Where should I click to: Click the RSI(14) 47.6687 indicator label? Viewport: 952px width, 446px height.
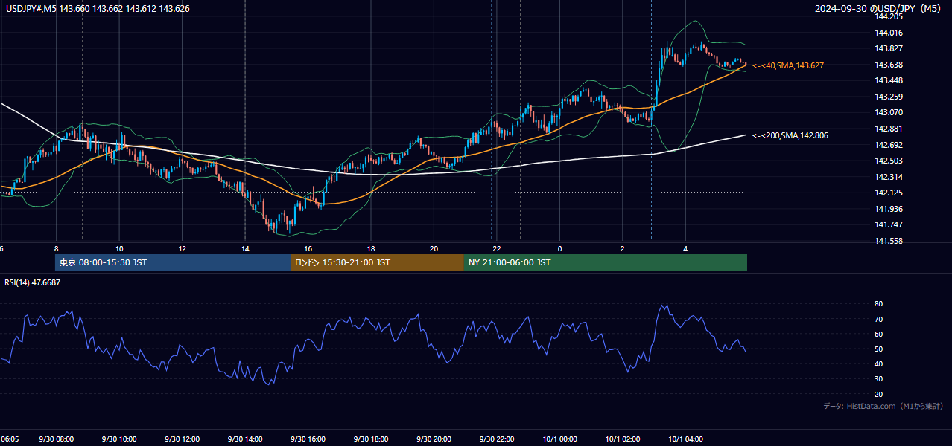coord(33,282)
